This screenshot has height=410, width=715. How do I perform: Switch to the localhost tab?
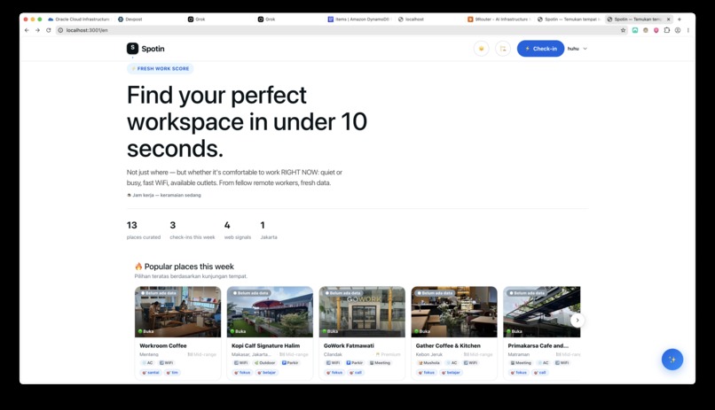[x=411, y=19]
